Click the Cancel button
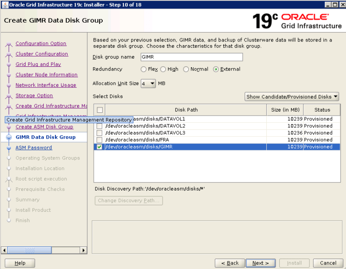Screen dimensions: 346x269 (328, 263)
